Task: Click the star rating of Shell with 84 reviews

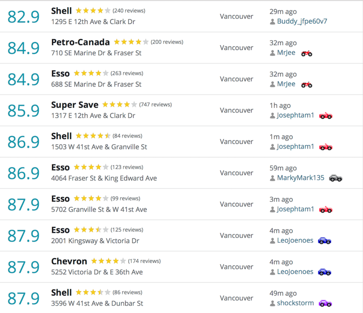Action: 93,136
